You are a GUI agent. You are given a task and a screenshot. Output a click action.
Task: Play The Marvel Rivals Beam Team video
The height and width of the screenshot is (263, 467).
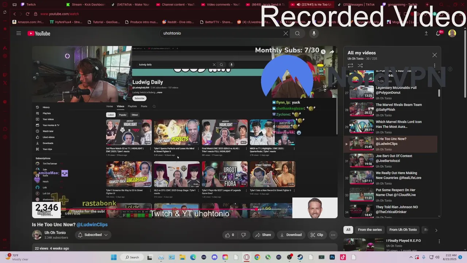click(390, 110)
